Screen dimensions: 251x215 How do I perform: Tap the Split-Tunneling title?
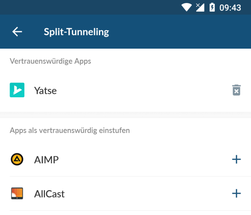pos(77,32)
